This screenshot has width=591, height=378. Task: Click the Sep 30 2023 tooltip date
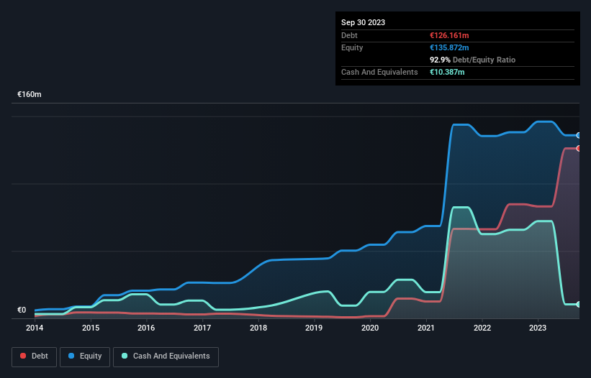tap(363, 22)
